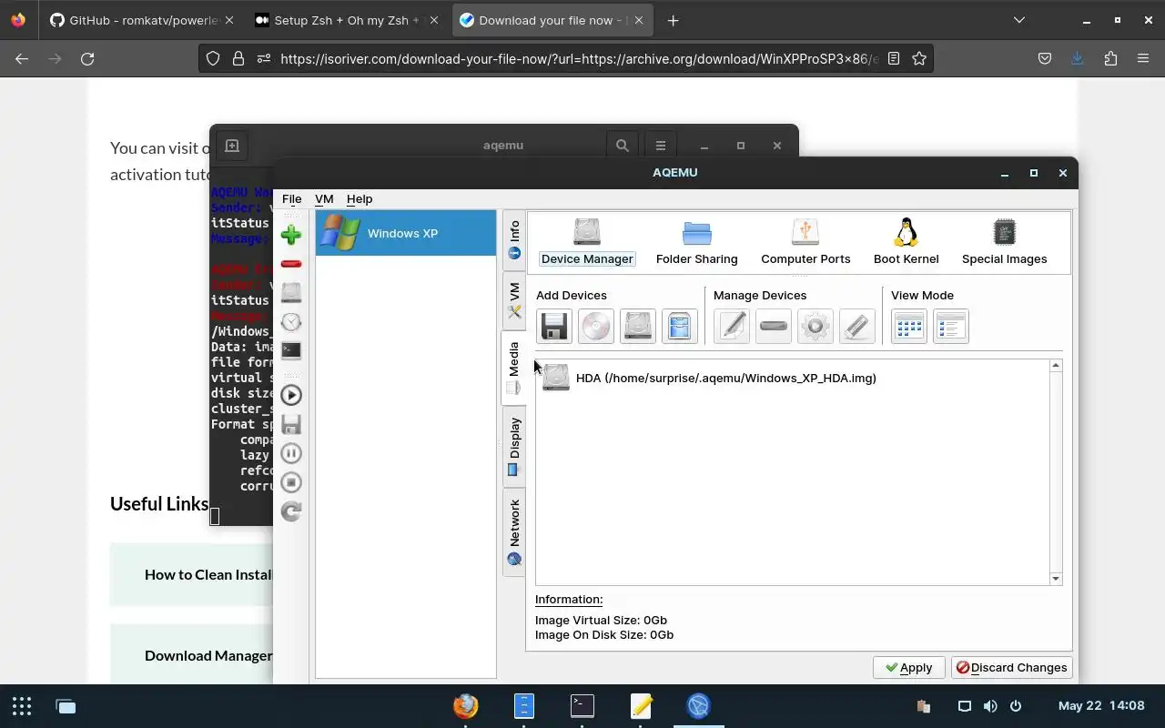Screen dimensions: 1165x728
Task: Select the Windows XP virtual machine
Action: coord(406,233)
